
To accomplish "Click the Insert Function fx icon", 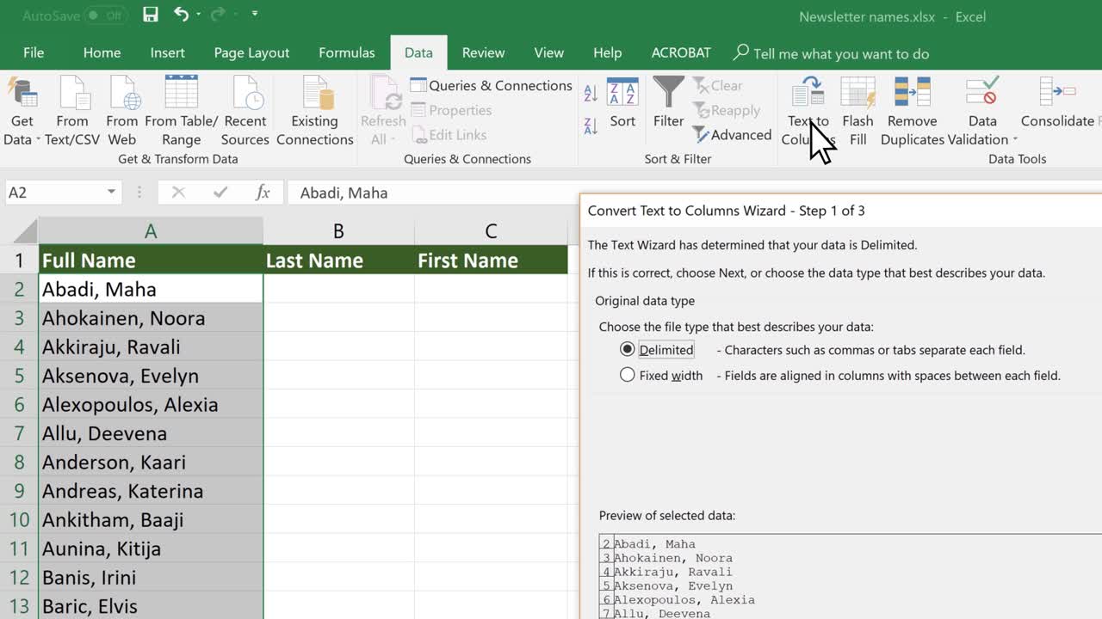I will (x=263, y=193).
